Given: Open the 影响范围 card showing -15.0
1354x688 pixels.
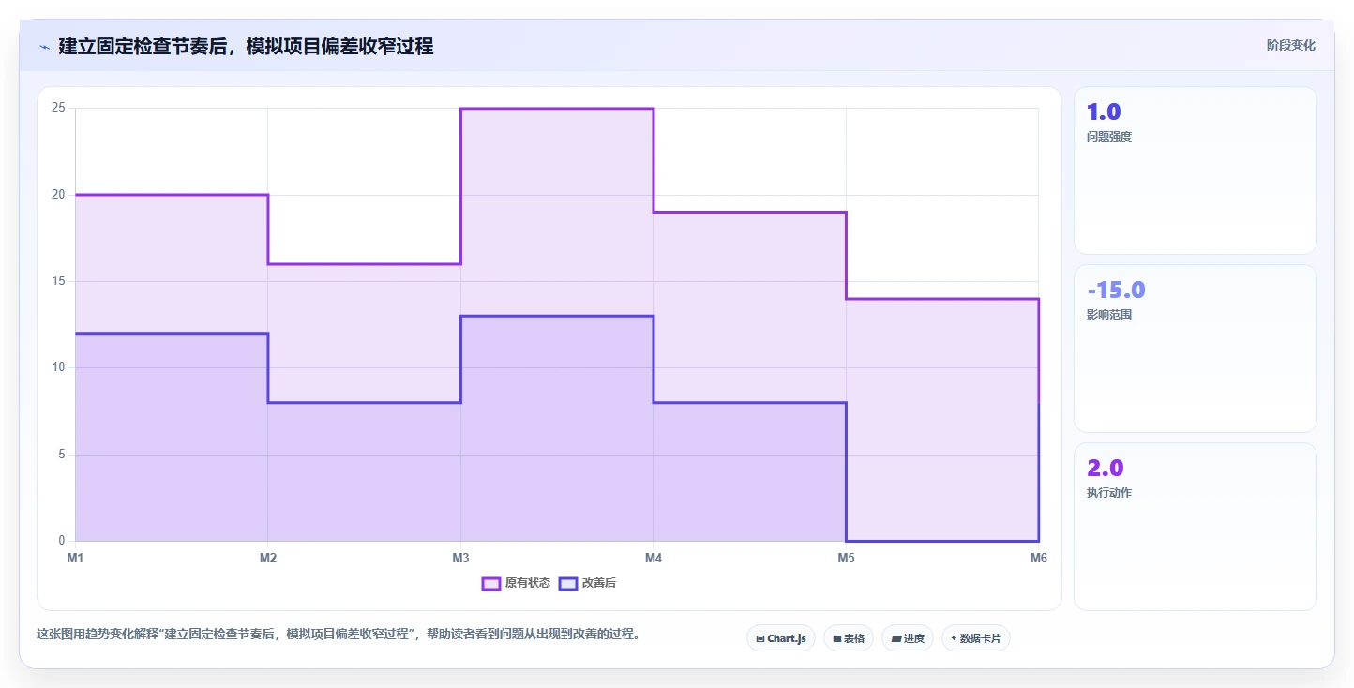Looking at the screenshot, I should click(x=1196, y=349).
